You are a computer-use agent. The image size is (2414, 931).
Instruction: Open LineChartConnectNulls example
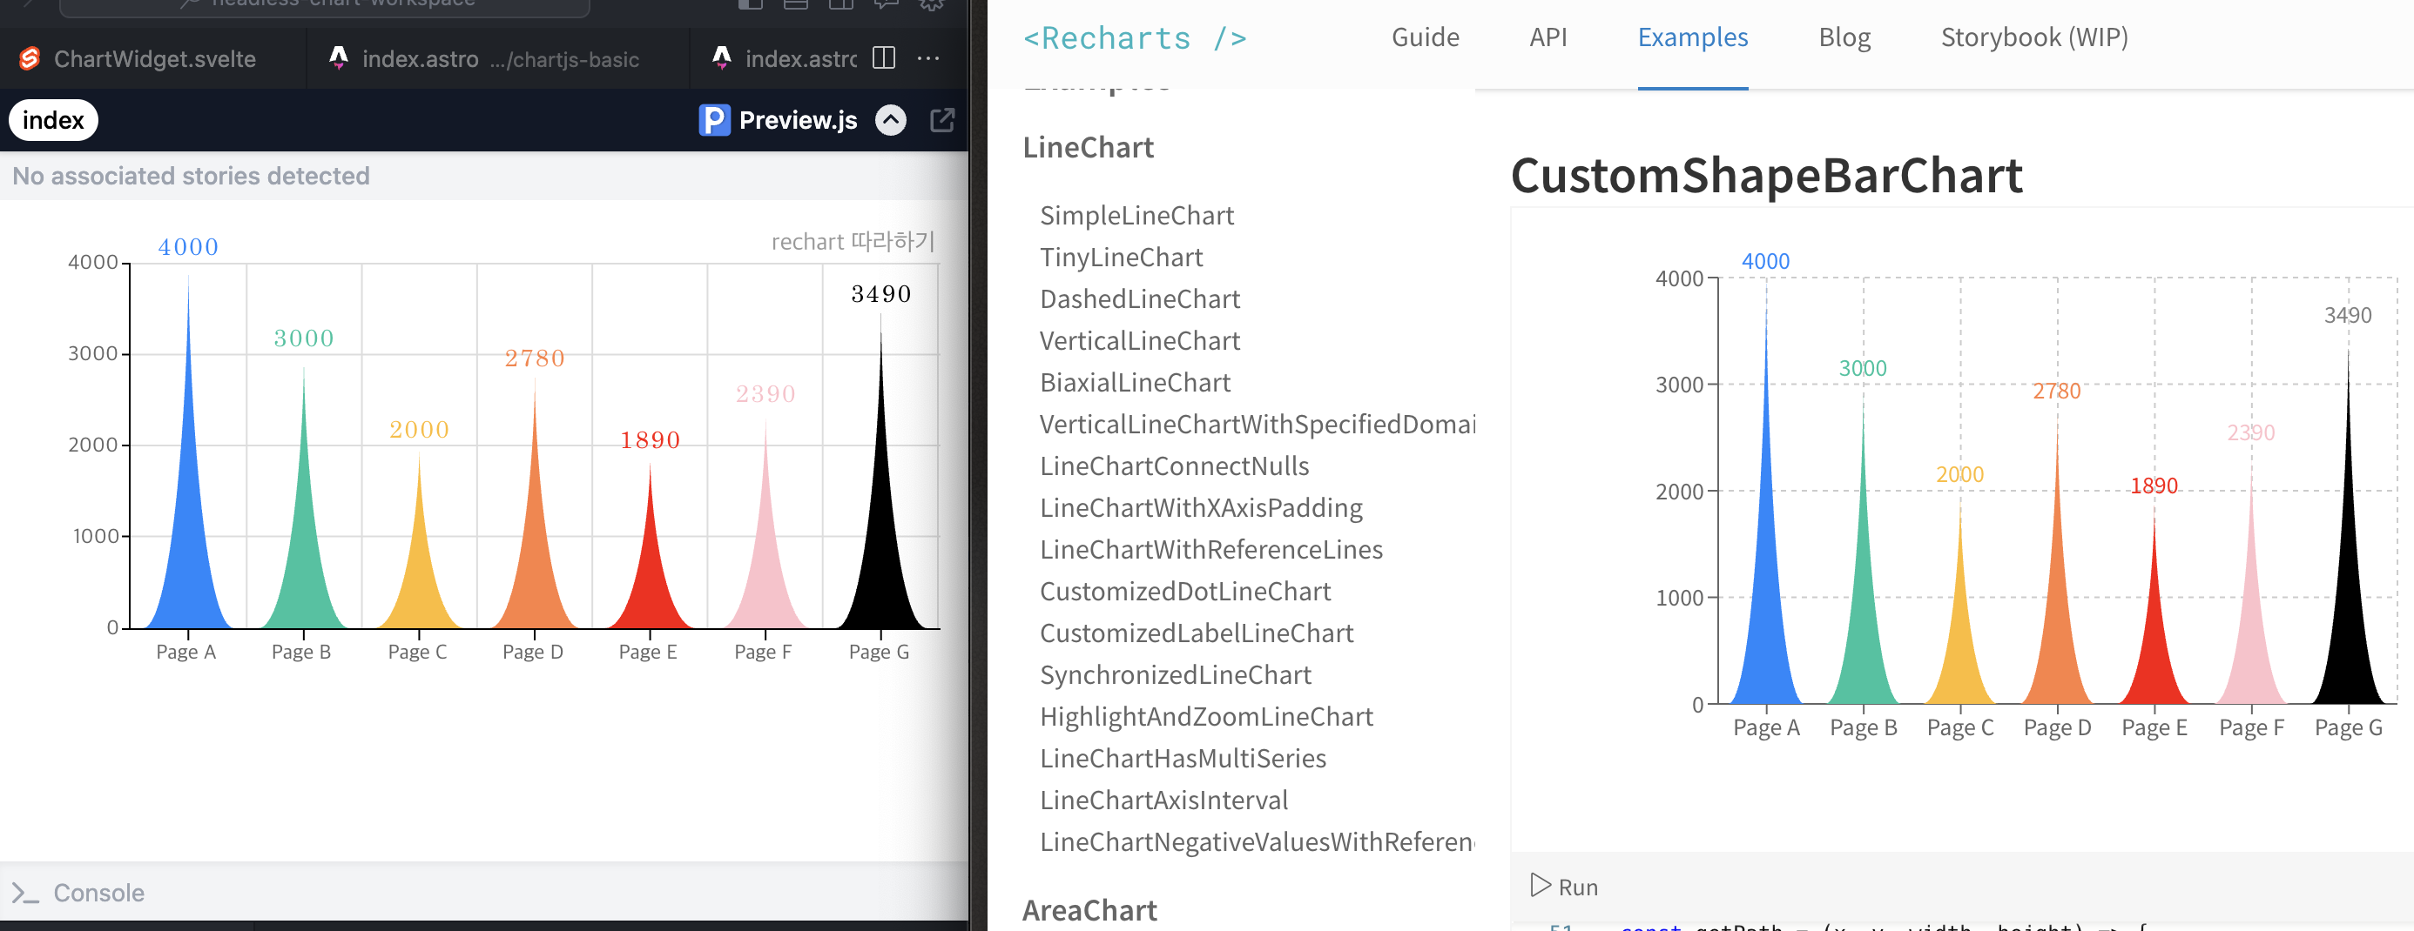coord(1174,466)
